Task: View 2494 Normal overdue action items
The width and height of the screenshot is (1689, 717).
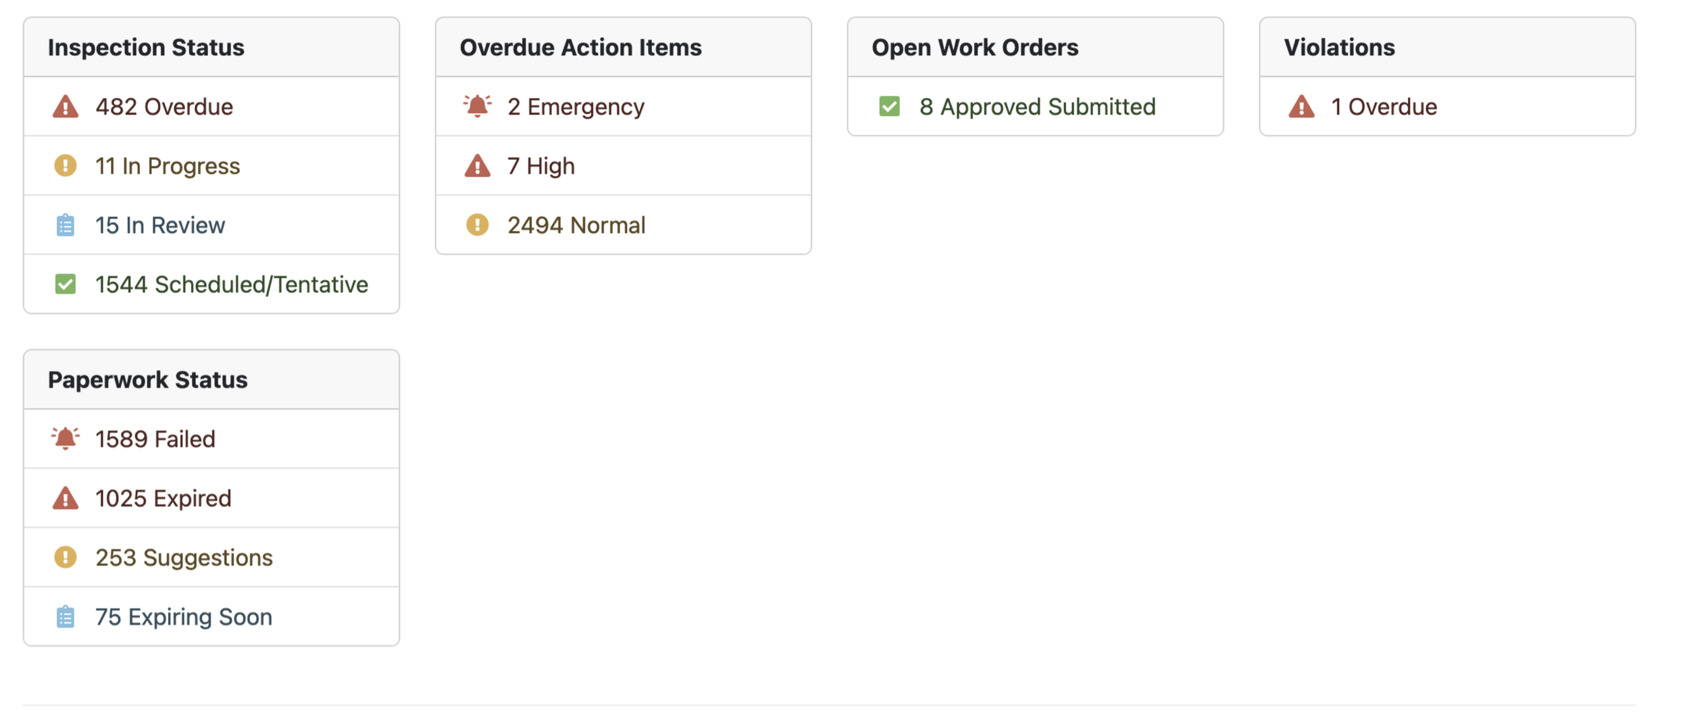Action: (x=576, y=225)
